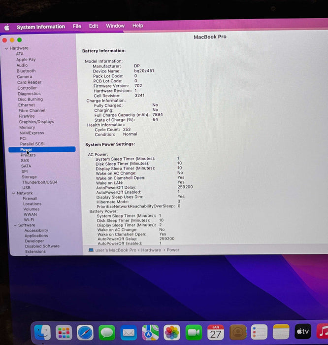Select the highlighted Power item
Screen dimensions: 328x345
click(x=42, y=150)
